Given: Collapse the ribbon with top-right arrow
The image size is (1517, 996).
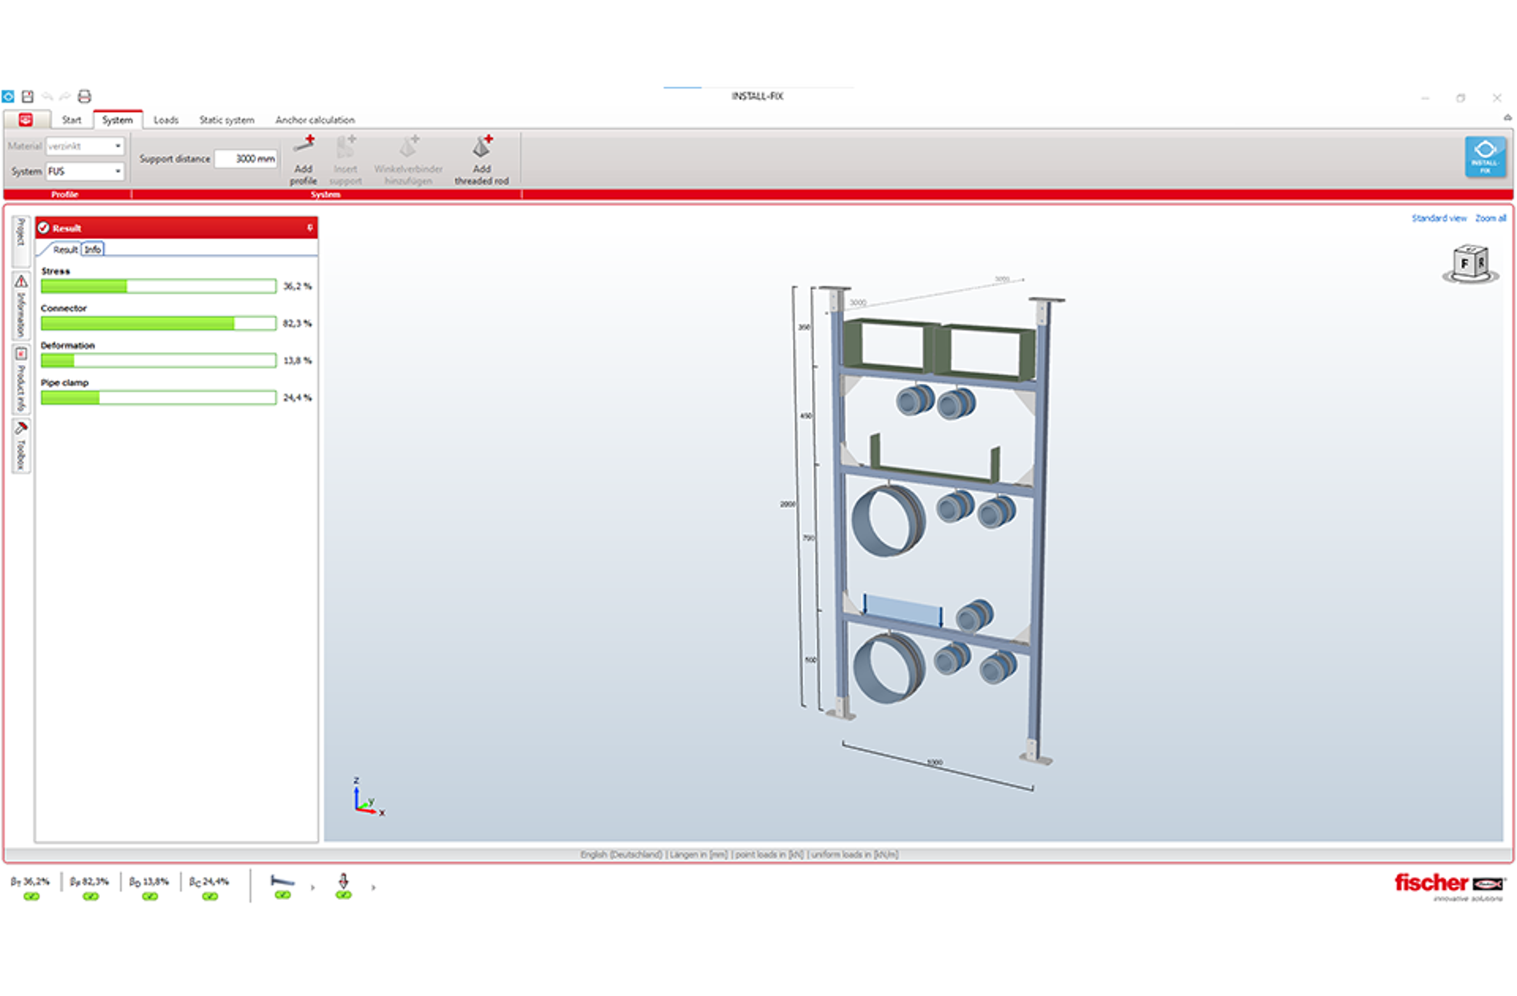Looking at the screenshot, I should (1507, 118).
